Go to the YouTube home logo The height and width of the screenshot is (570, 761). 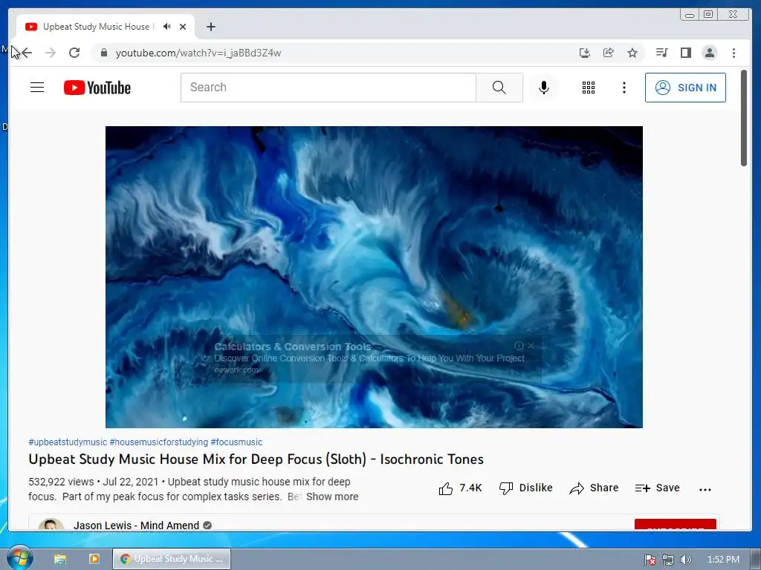click(x=97, y=88)
